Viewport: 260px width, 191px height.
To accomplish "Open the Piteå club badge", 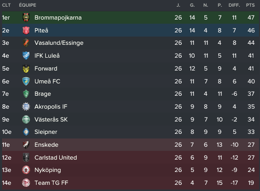I will [26, 30].
